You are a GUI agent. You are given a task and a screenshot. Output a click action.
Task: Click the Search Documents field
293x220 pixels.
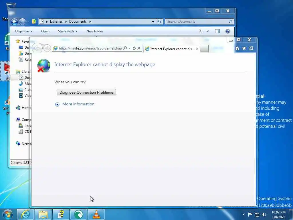199,21
